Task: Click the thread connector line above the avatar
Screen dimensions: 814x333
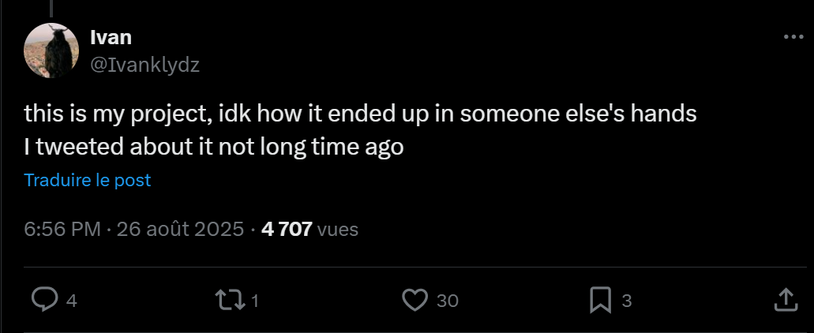Action: [x=52, y=6]
